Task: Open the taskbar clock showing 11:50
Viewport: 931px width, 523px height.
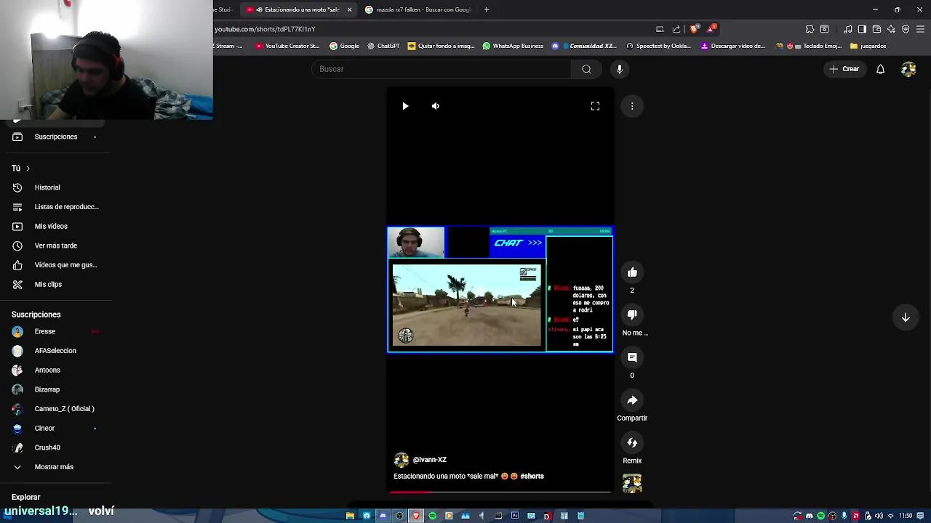Action: click(x=906, y=516)
